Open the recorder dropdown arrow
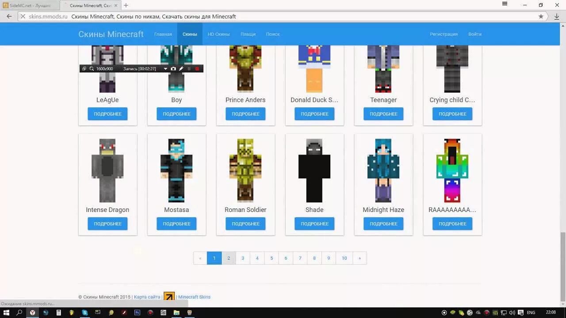 165,68
